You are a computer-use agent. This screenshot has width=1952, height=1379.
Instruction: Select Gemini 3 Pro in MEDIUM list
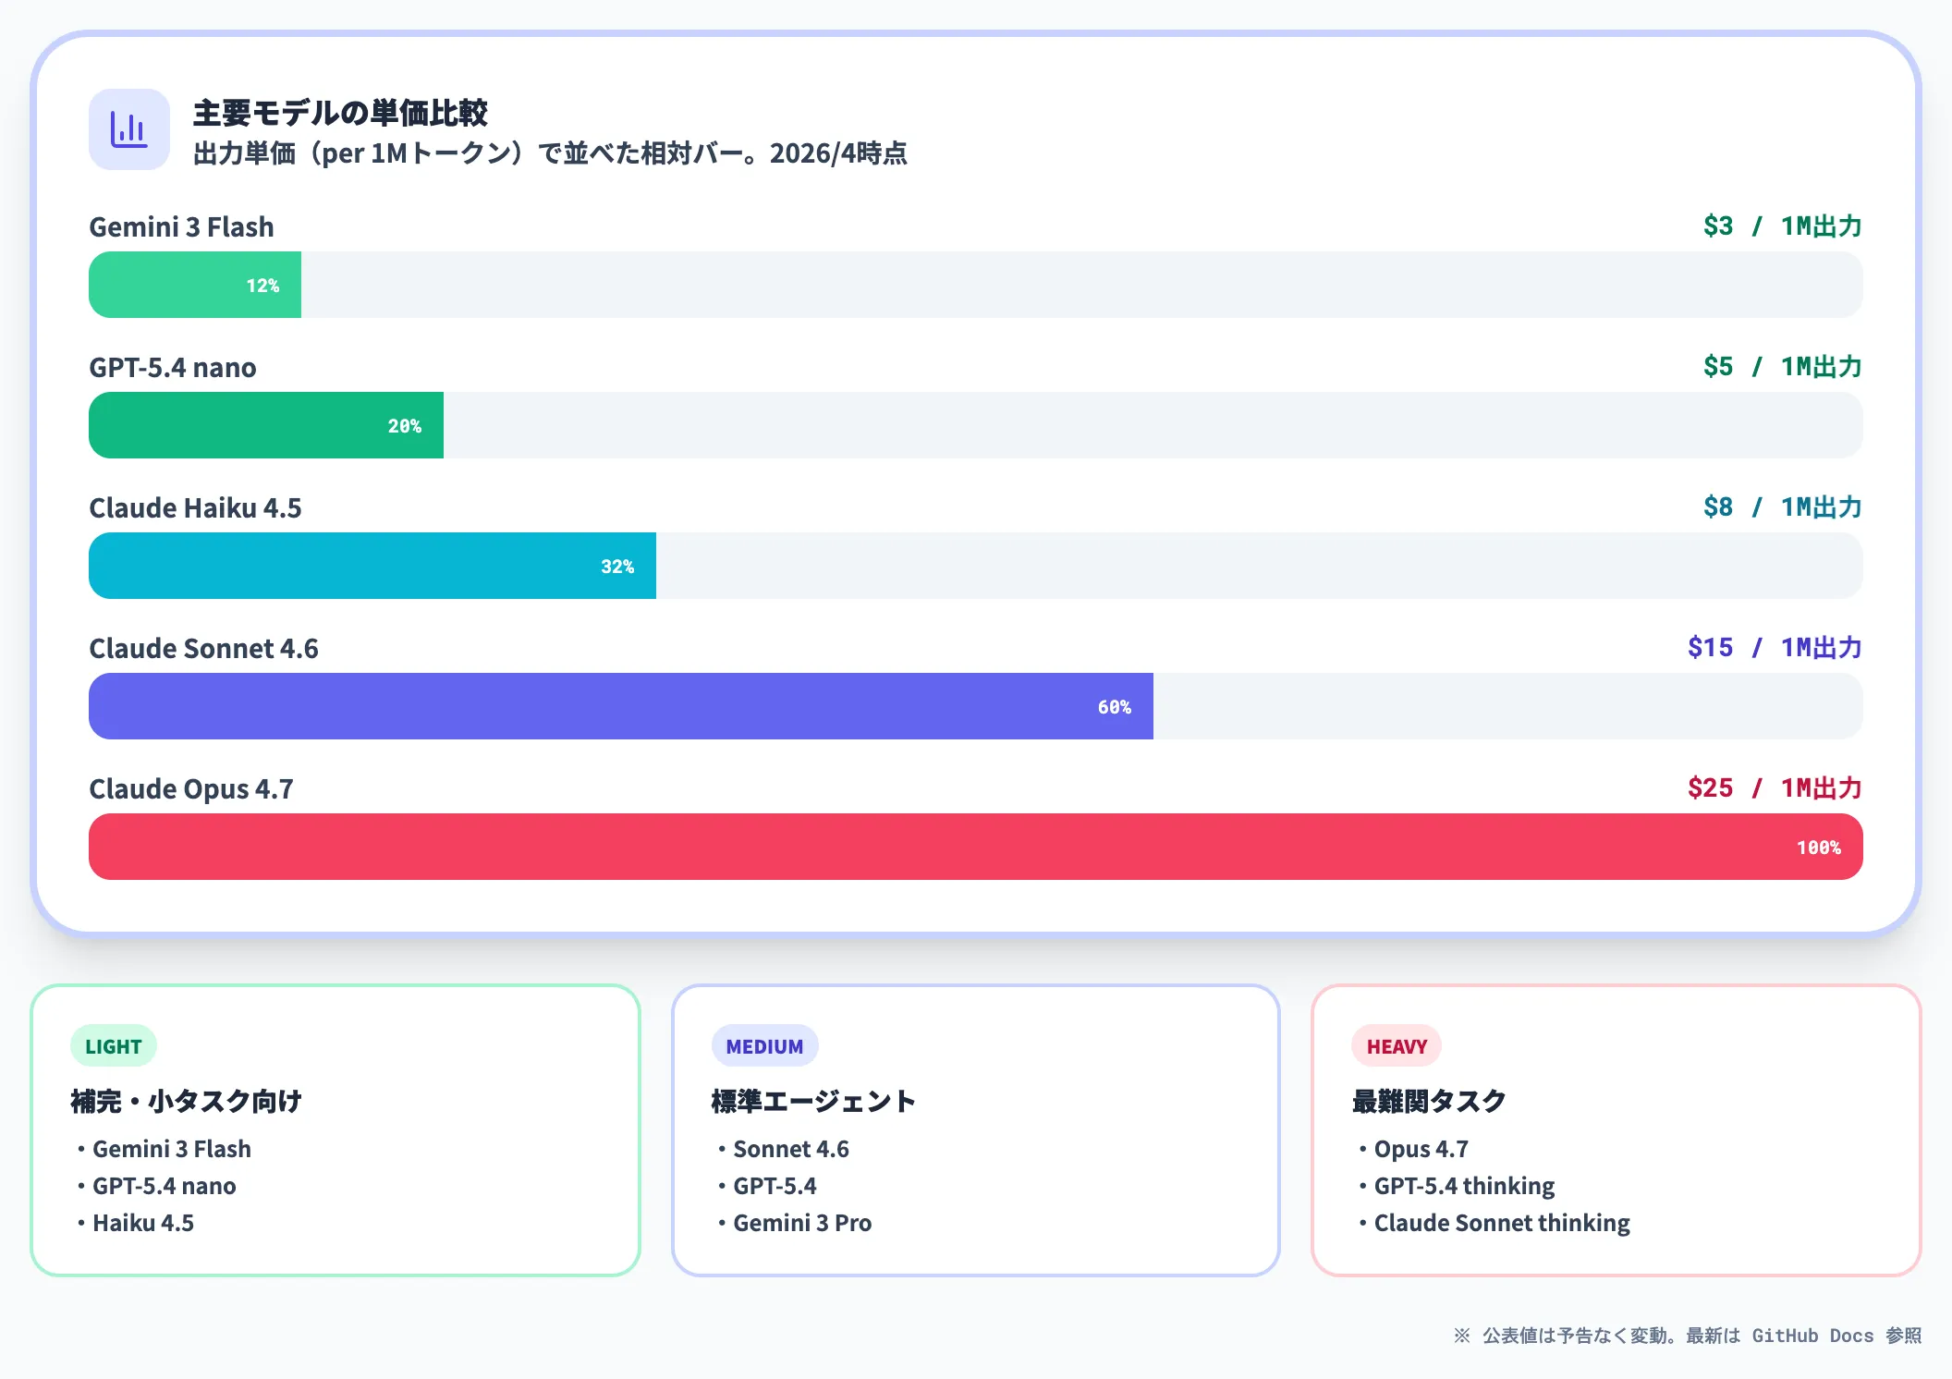tap(801, 1223)
